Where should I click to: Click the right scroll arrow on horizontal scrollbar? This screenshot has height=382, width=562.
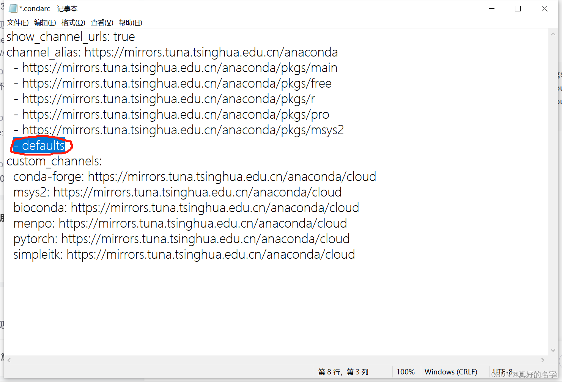[543, 360]
